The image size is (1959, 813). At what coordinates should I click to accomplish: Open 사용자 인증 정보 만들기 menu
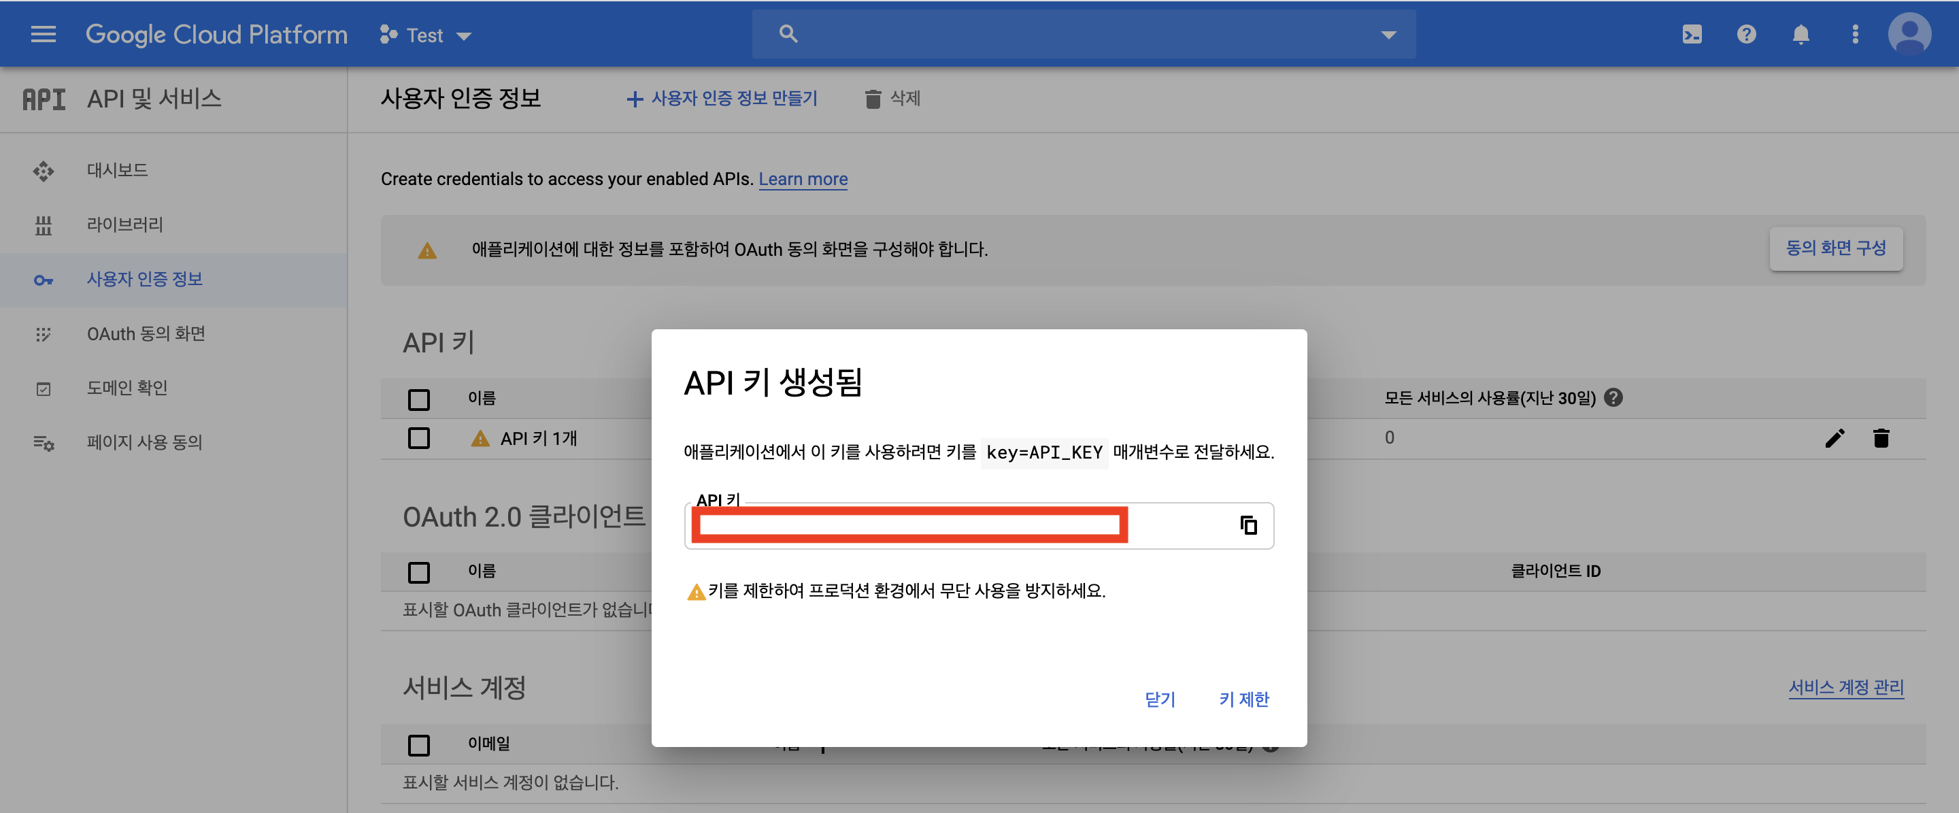pyautogui.click(x=722, y=98)
